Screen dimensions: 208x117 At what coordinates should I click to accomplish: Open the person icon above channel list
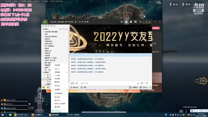(x=43, y=26)
